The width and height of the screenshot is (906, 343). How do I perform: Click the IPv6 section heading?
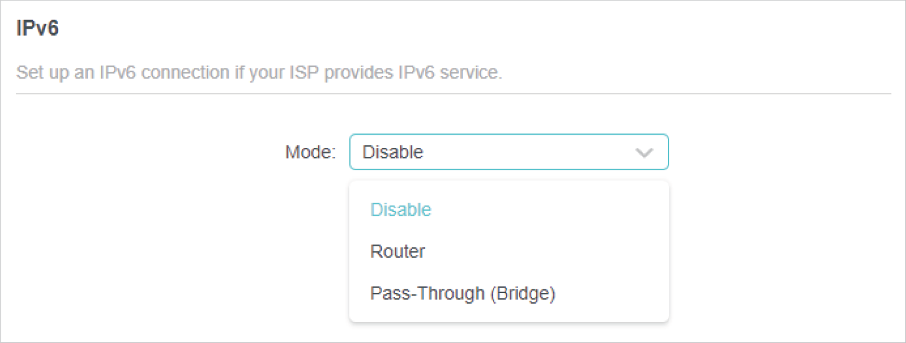coord(37,29)
